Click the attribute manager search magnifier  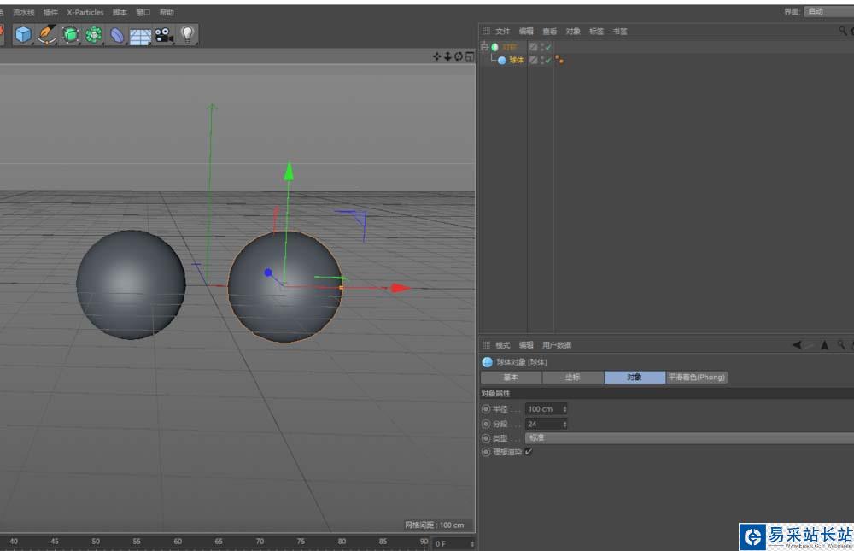point(841,345)
